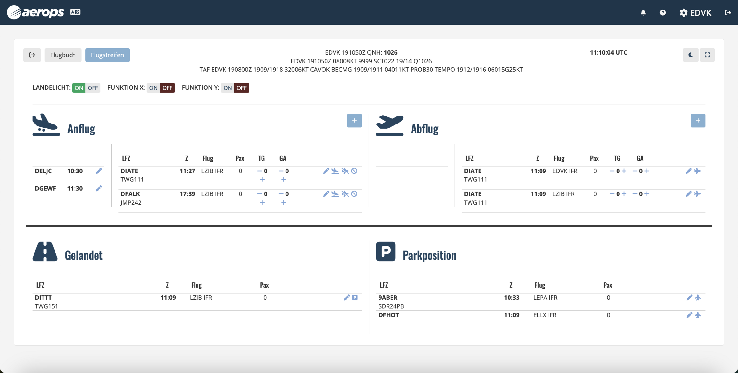Decrease GA count for DFALK JMP242
738x373 pixels.
(x=281, y=194)
